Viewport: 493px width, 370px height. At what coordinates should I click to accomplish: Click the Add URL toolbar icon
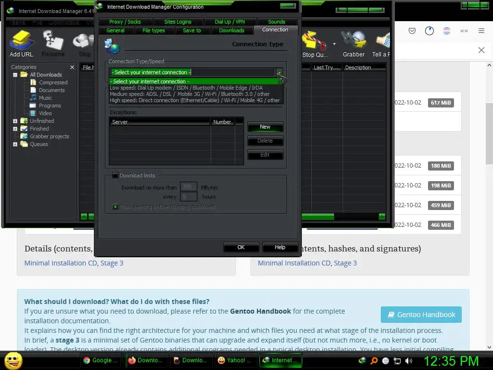click(21, 44)
